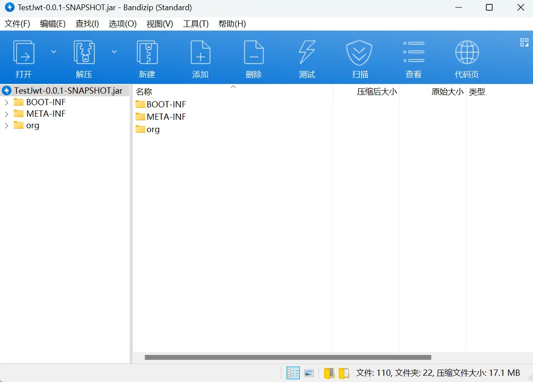
Task: Click the Code page (代码页) globe icon
Action: 467,52
